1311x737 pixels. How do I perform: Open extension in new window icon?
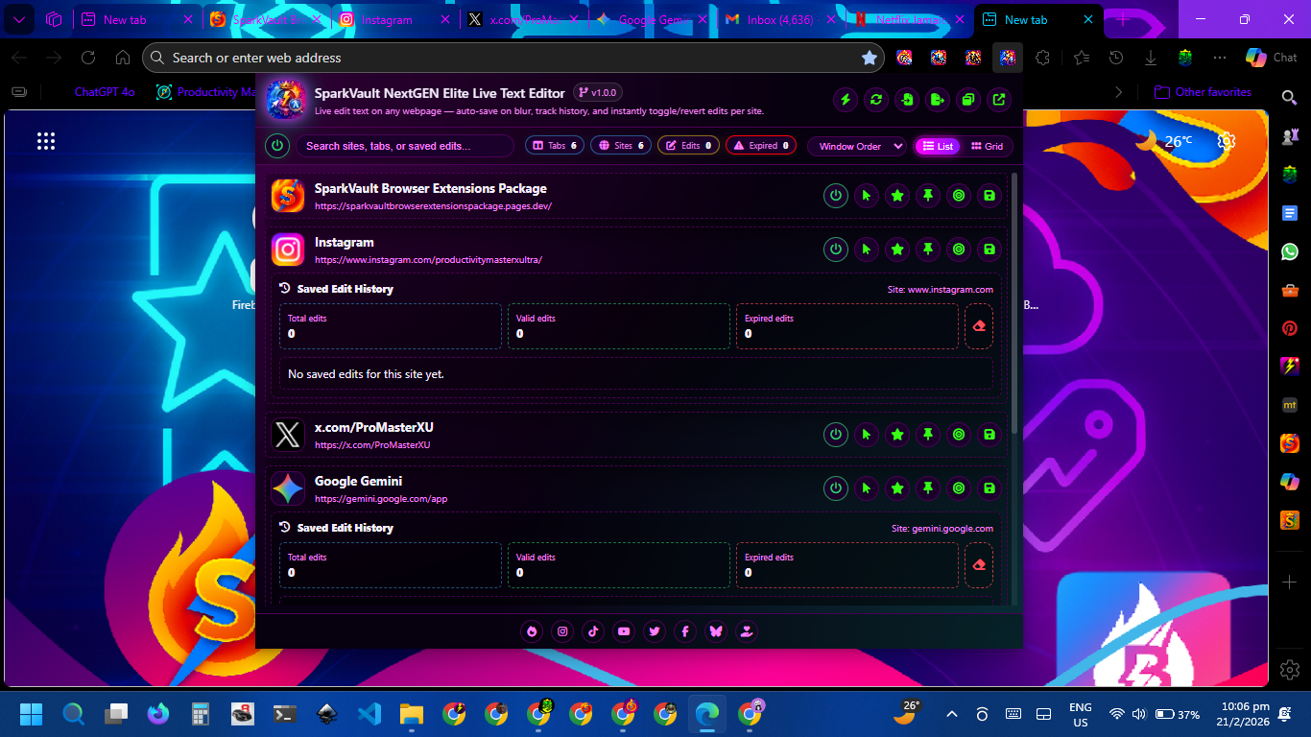(x=999, y=99)
